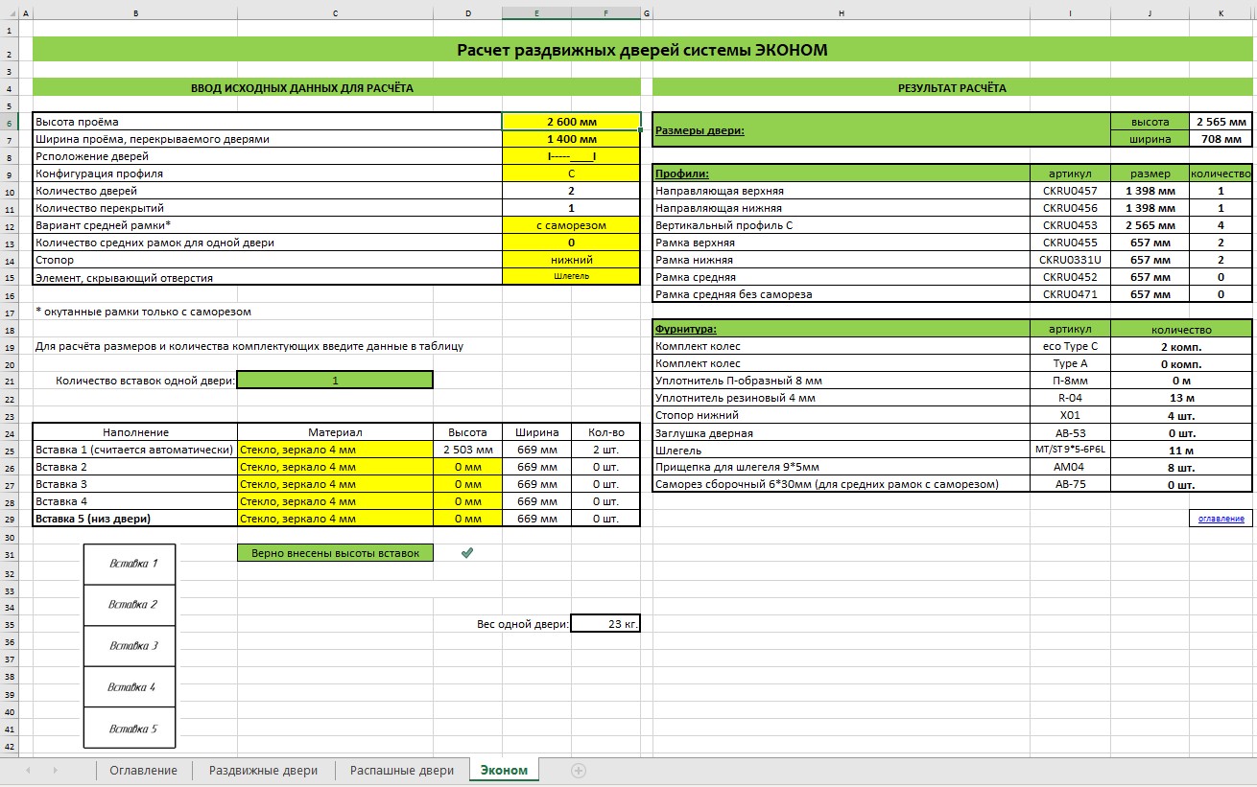Image resolution: width=1257 pixels, height=787 pixels.
Task: Click the green checkmark for insert heights
Action: [467, 553]
